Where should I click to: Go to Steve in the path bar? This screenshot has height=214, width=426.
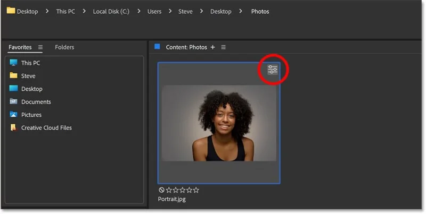(185, 11)
